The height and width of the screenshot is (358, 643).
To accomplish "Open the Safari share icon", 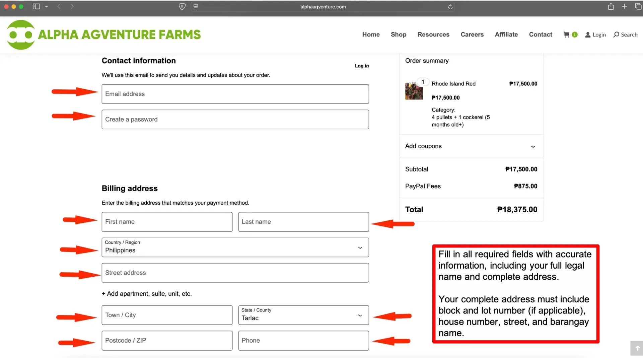I will point(611,7).
